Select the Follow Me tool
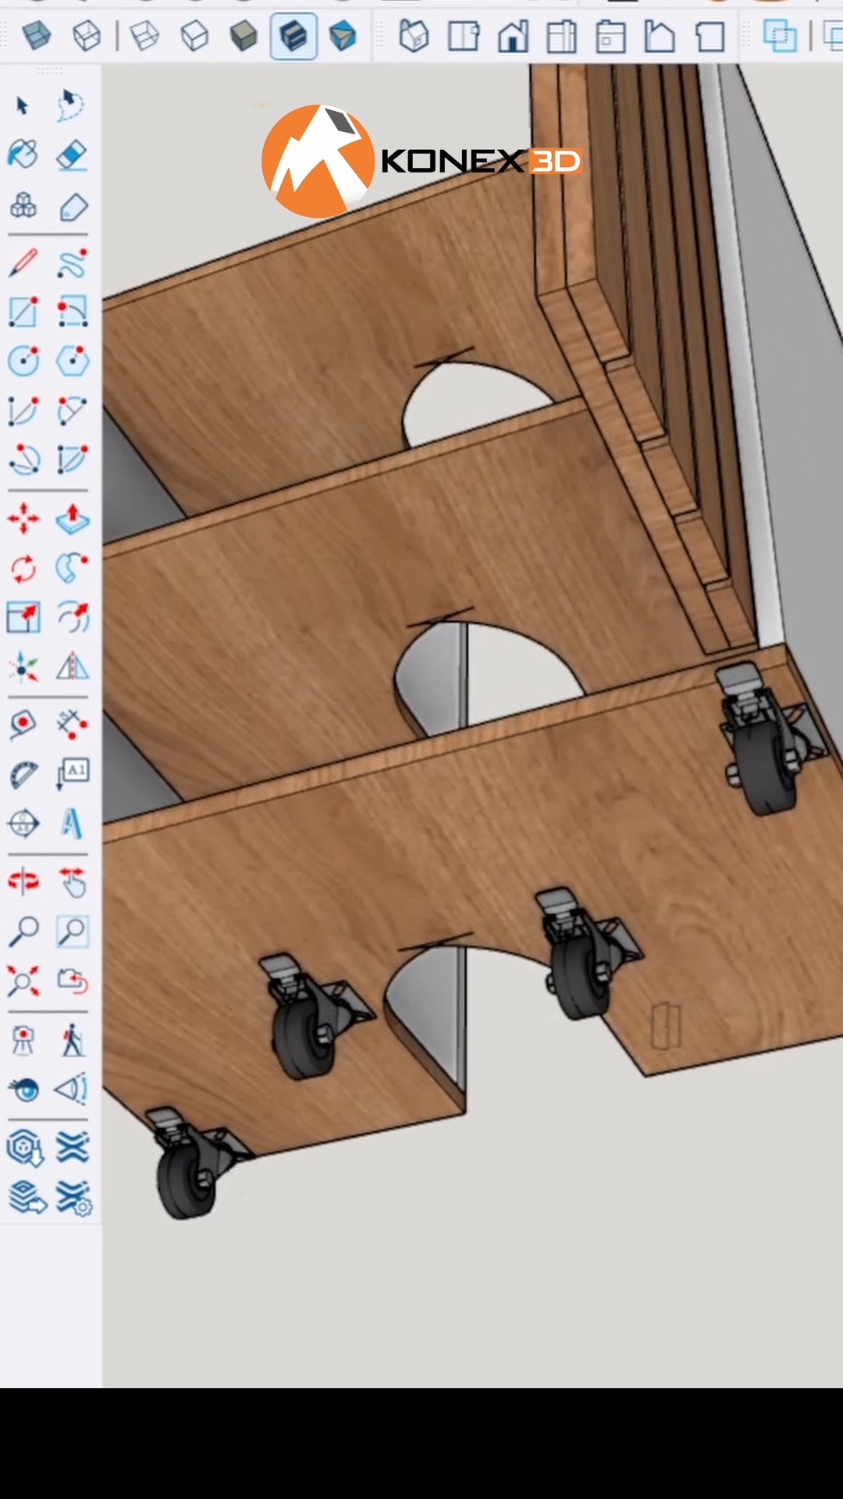The width and height of the screenshot is (843, 1499). click(x=72, y=568)
